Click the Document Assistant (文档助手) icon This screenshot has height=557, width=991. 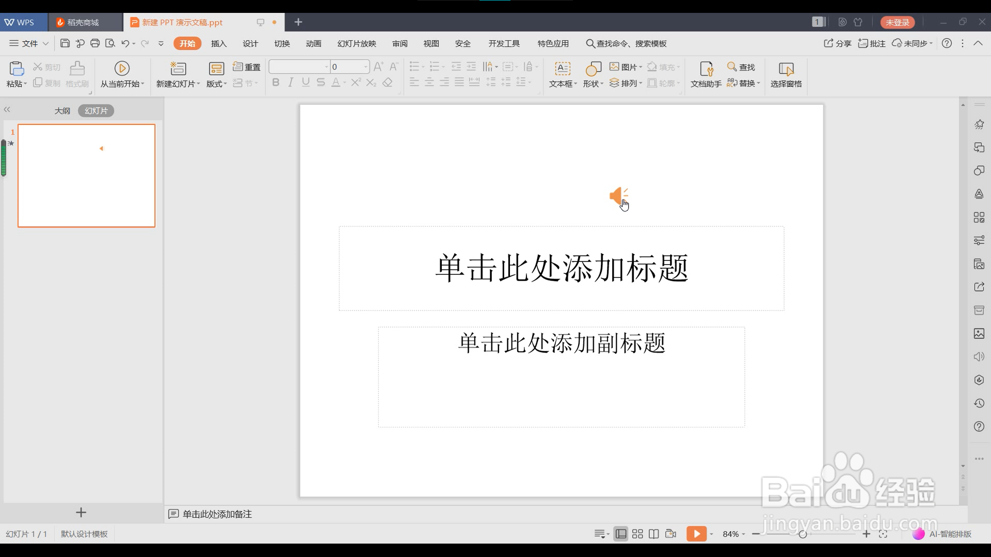pyautogui.click(x=706, y=69)
